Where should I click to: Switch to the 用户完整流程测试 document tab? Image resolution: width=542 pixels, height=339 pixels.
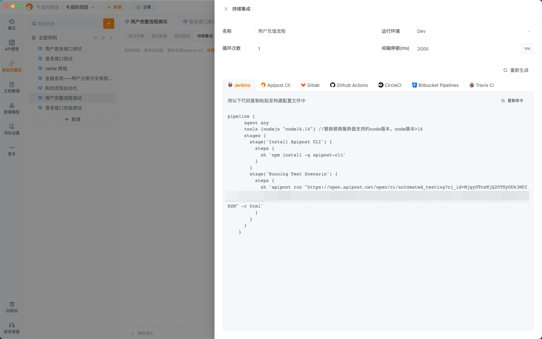click(146, 22)
